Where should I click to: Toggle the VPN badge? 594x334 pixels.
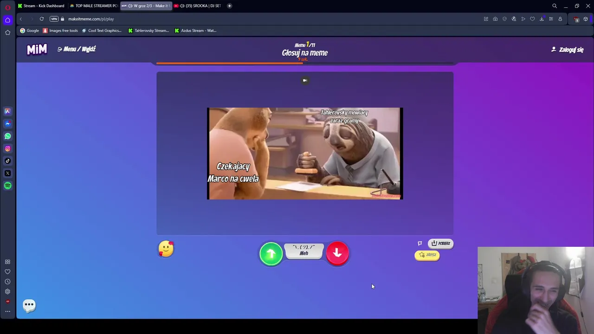coord(54,19)
